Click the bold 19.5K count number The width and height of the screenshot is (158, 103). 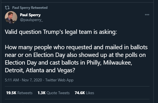[11, 93]
